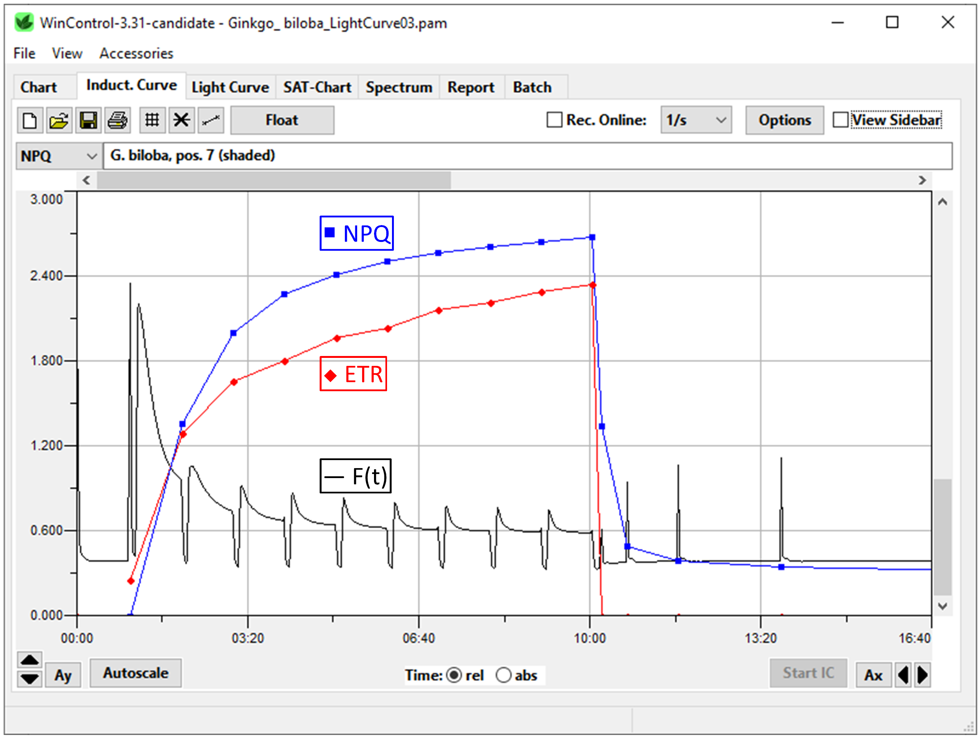The width and height of the screenshot is (980, 738).
Task: Select the scissors (cut data) toolbar icon
Action: [181, 120]
